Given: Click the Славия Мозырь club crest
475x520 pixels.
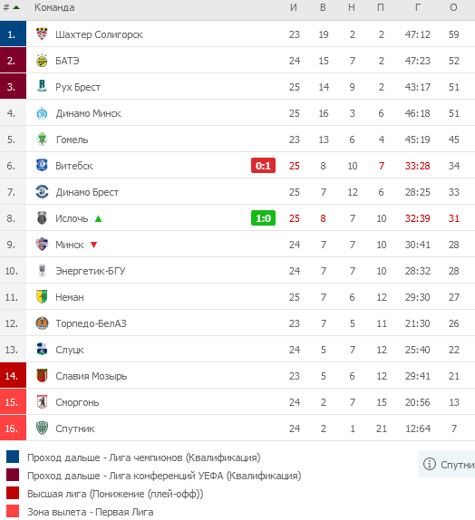Looking at the screenshot, I should pyautogui.click(x=42, y=375).
